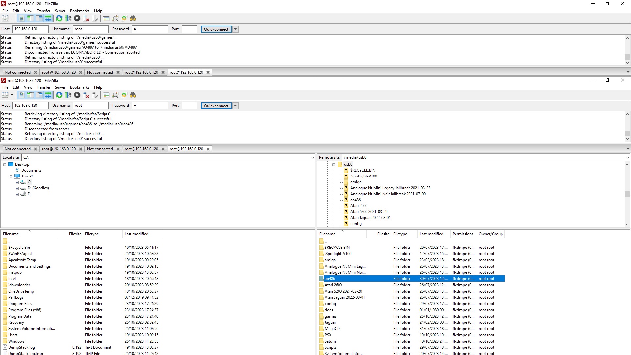
Task: Sort remote list by Owner/Group column
Action: (491, 234)
